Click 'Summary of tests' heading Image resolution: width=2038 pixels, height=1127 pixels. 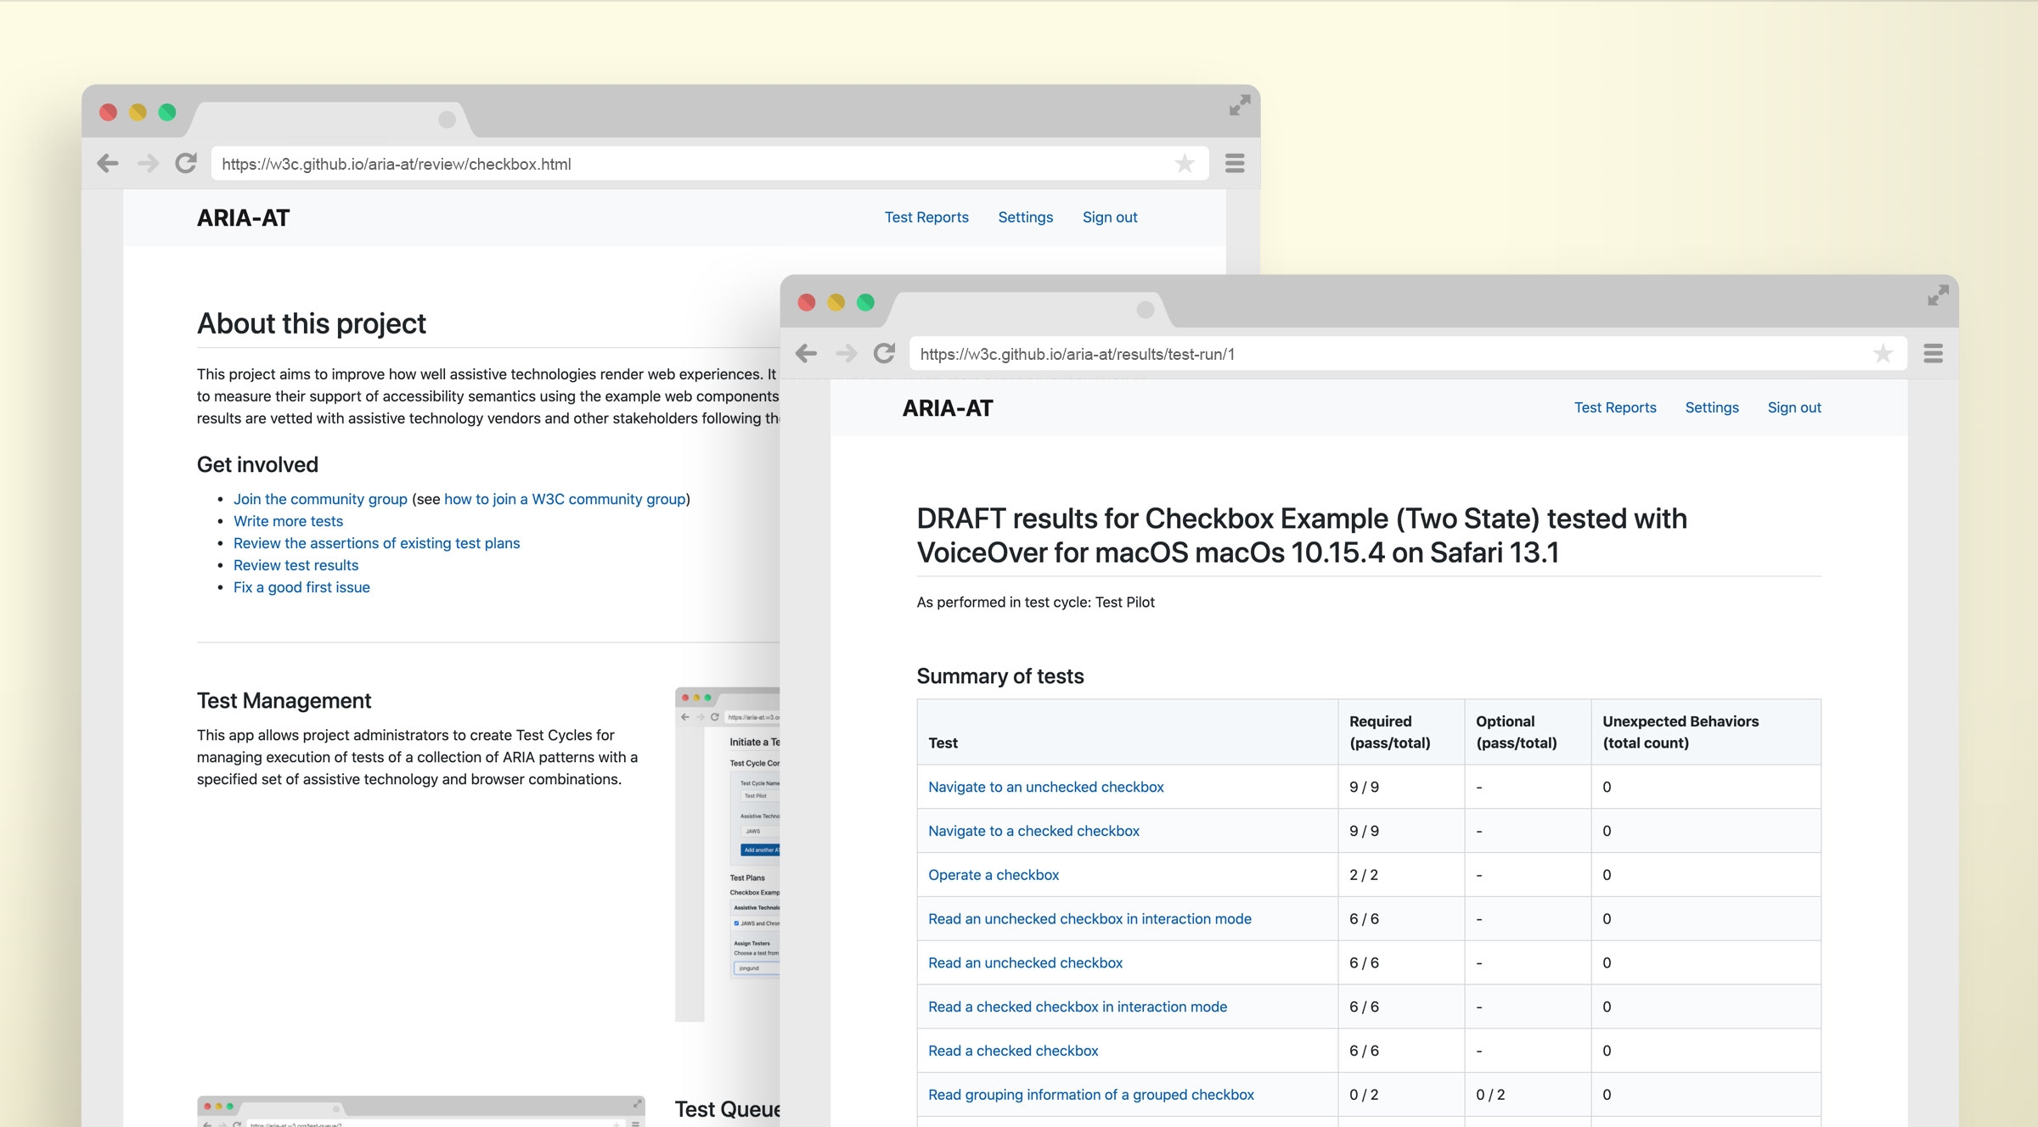tap(999, 676)
